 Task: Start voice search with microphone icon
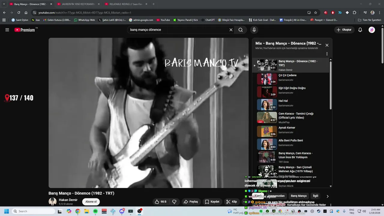pyautogui.click(x=254, y=30)
